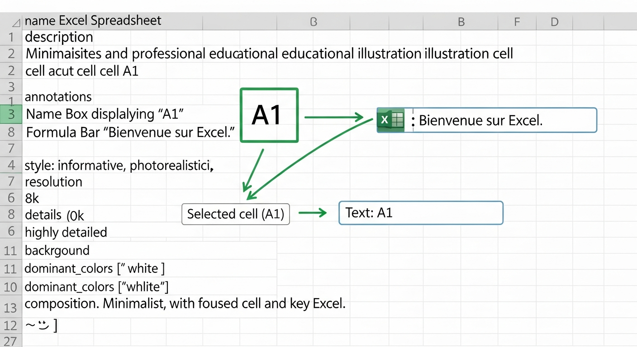Focus the 'Text: A1' box
Screen dimensions: 637x347
coord(421,213)
